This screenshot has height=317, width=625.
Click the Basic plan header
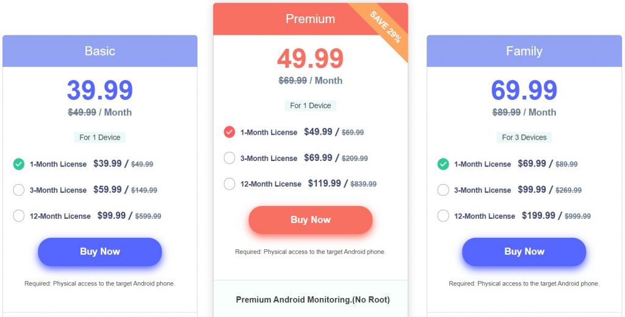coord(99,51)
